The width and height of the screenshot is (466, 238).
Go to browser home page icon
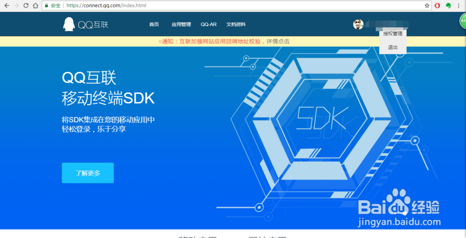tap(35, 5)
